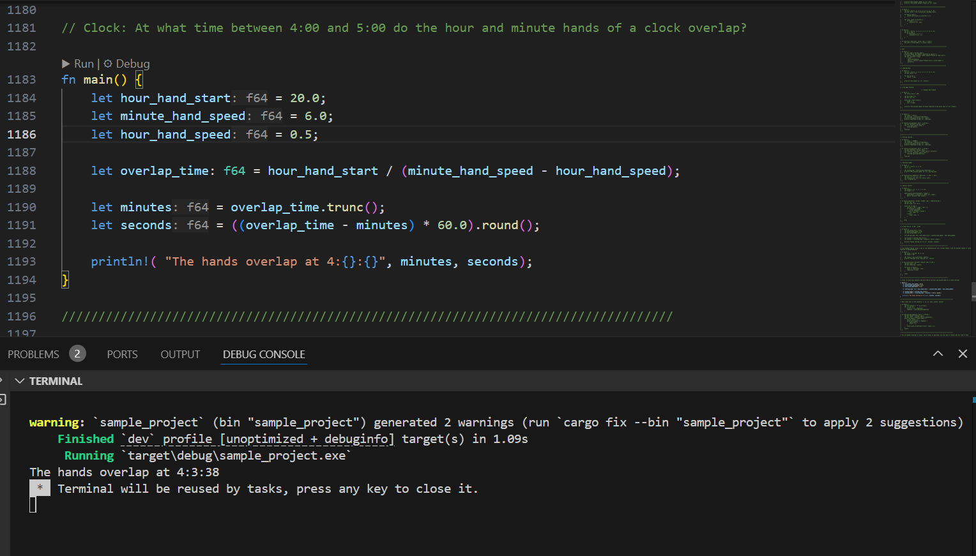This screenshot has height=556, width=976.
Task: Collapse the TERMINAL section chevron
Action: pyautogui.click(x=20, y=381)
